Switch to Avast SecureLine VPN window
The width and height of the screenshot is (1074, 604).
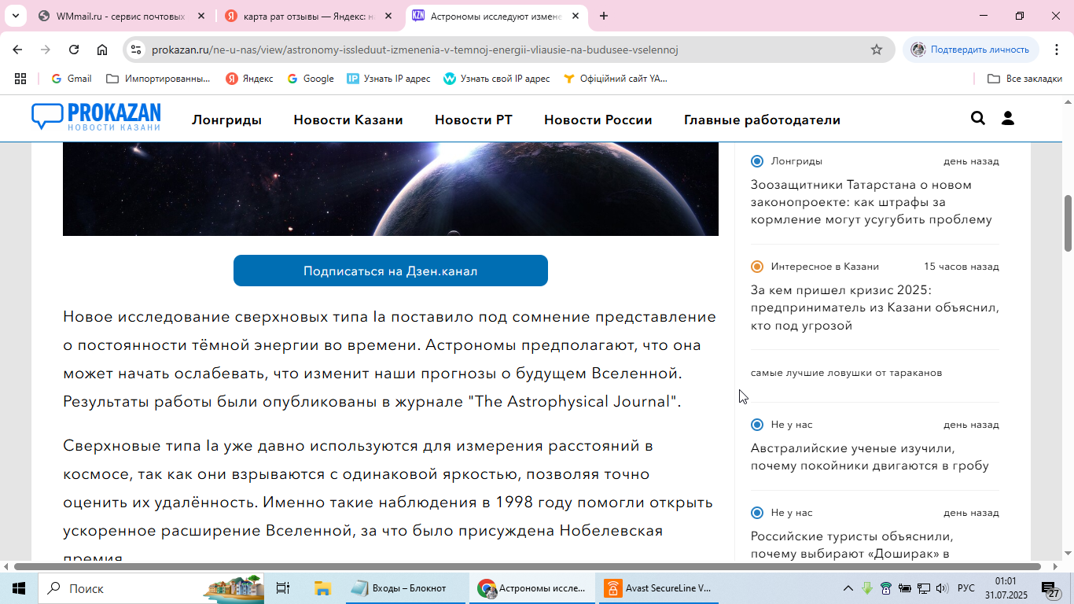(x=659, y=588)
